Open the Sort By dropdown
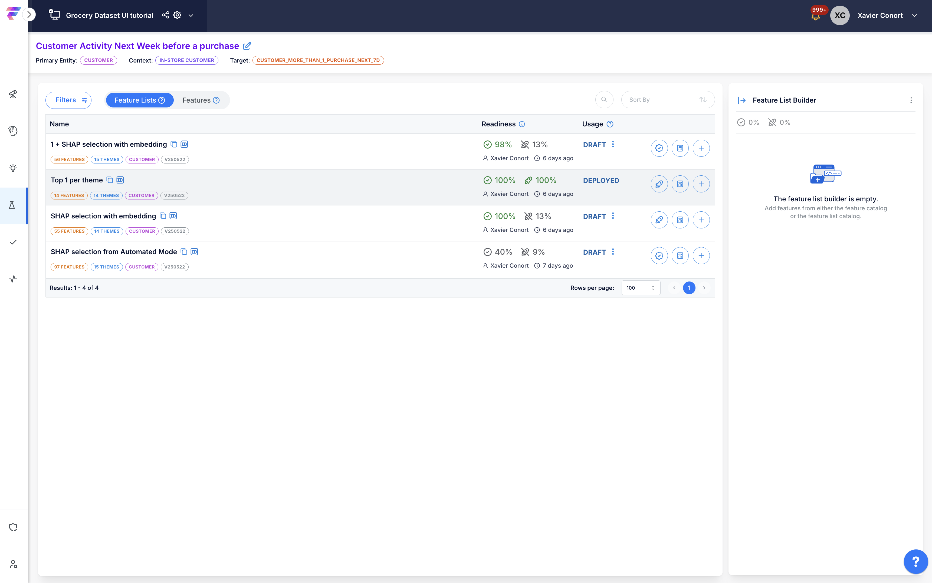932x583 pixels. (668, 100)
